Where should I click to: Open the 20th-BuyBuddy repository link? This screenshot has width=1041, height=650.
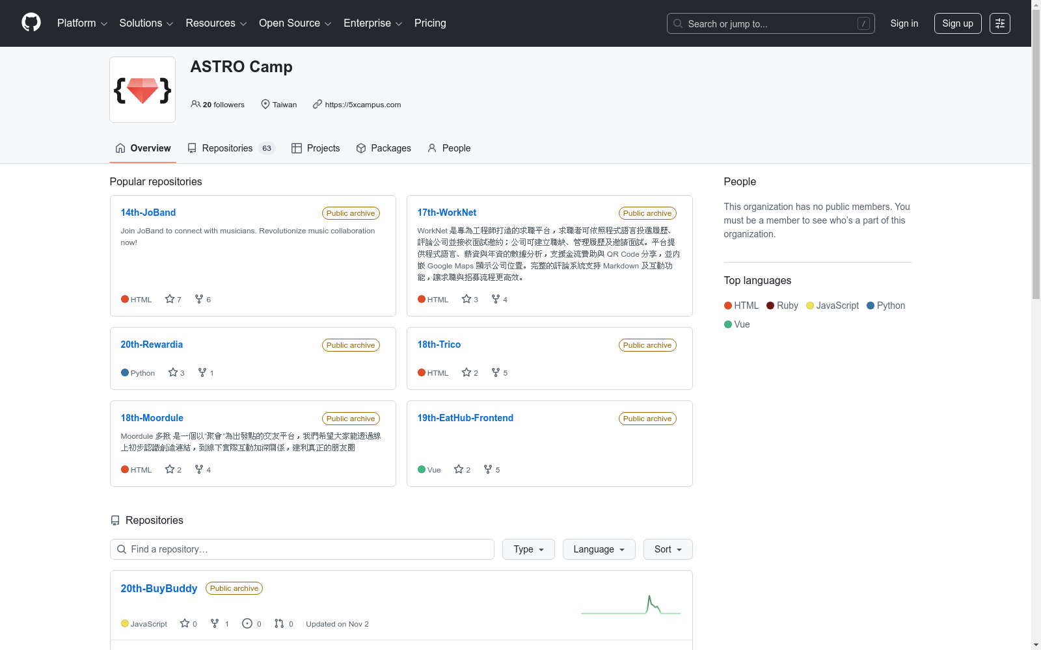point(159,588)
